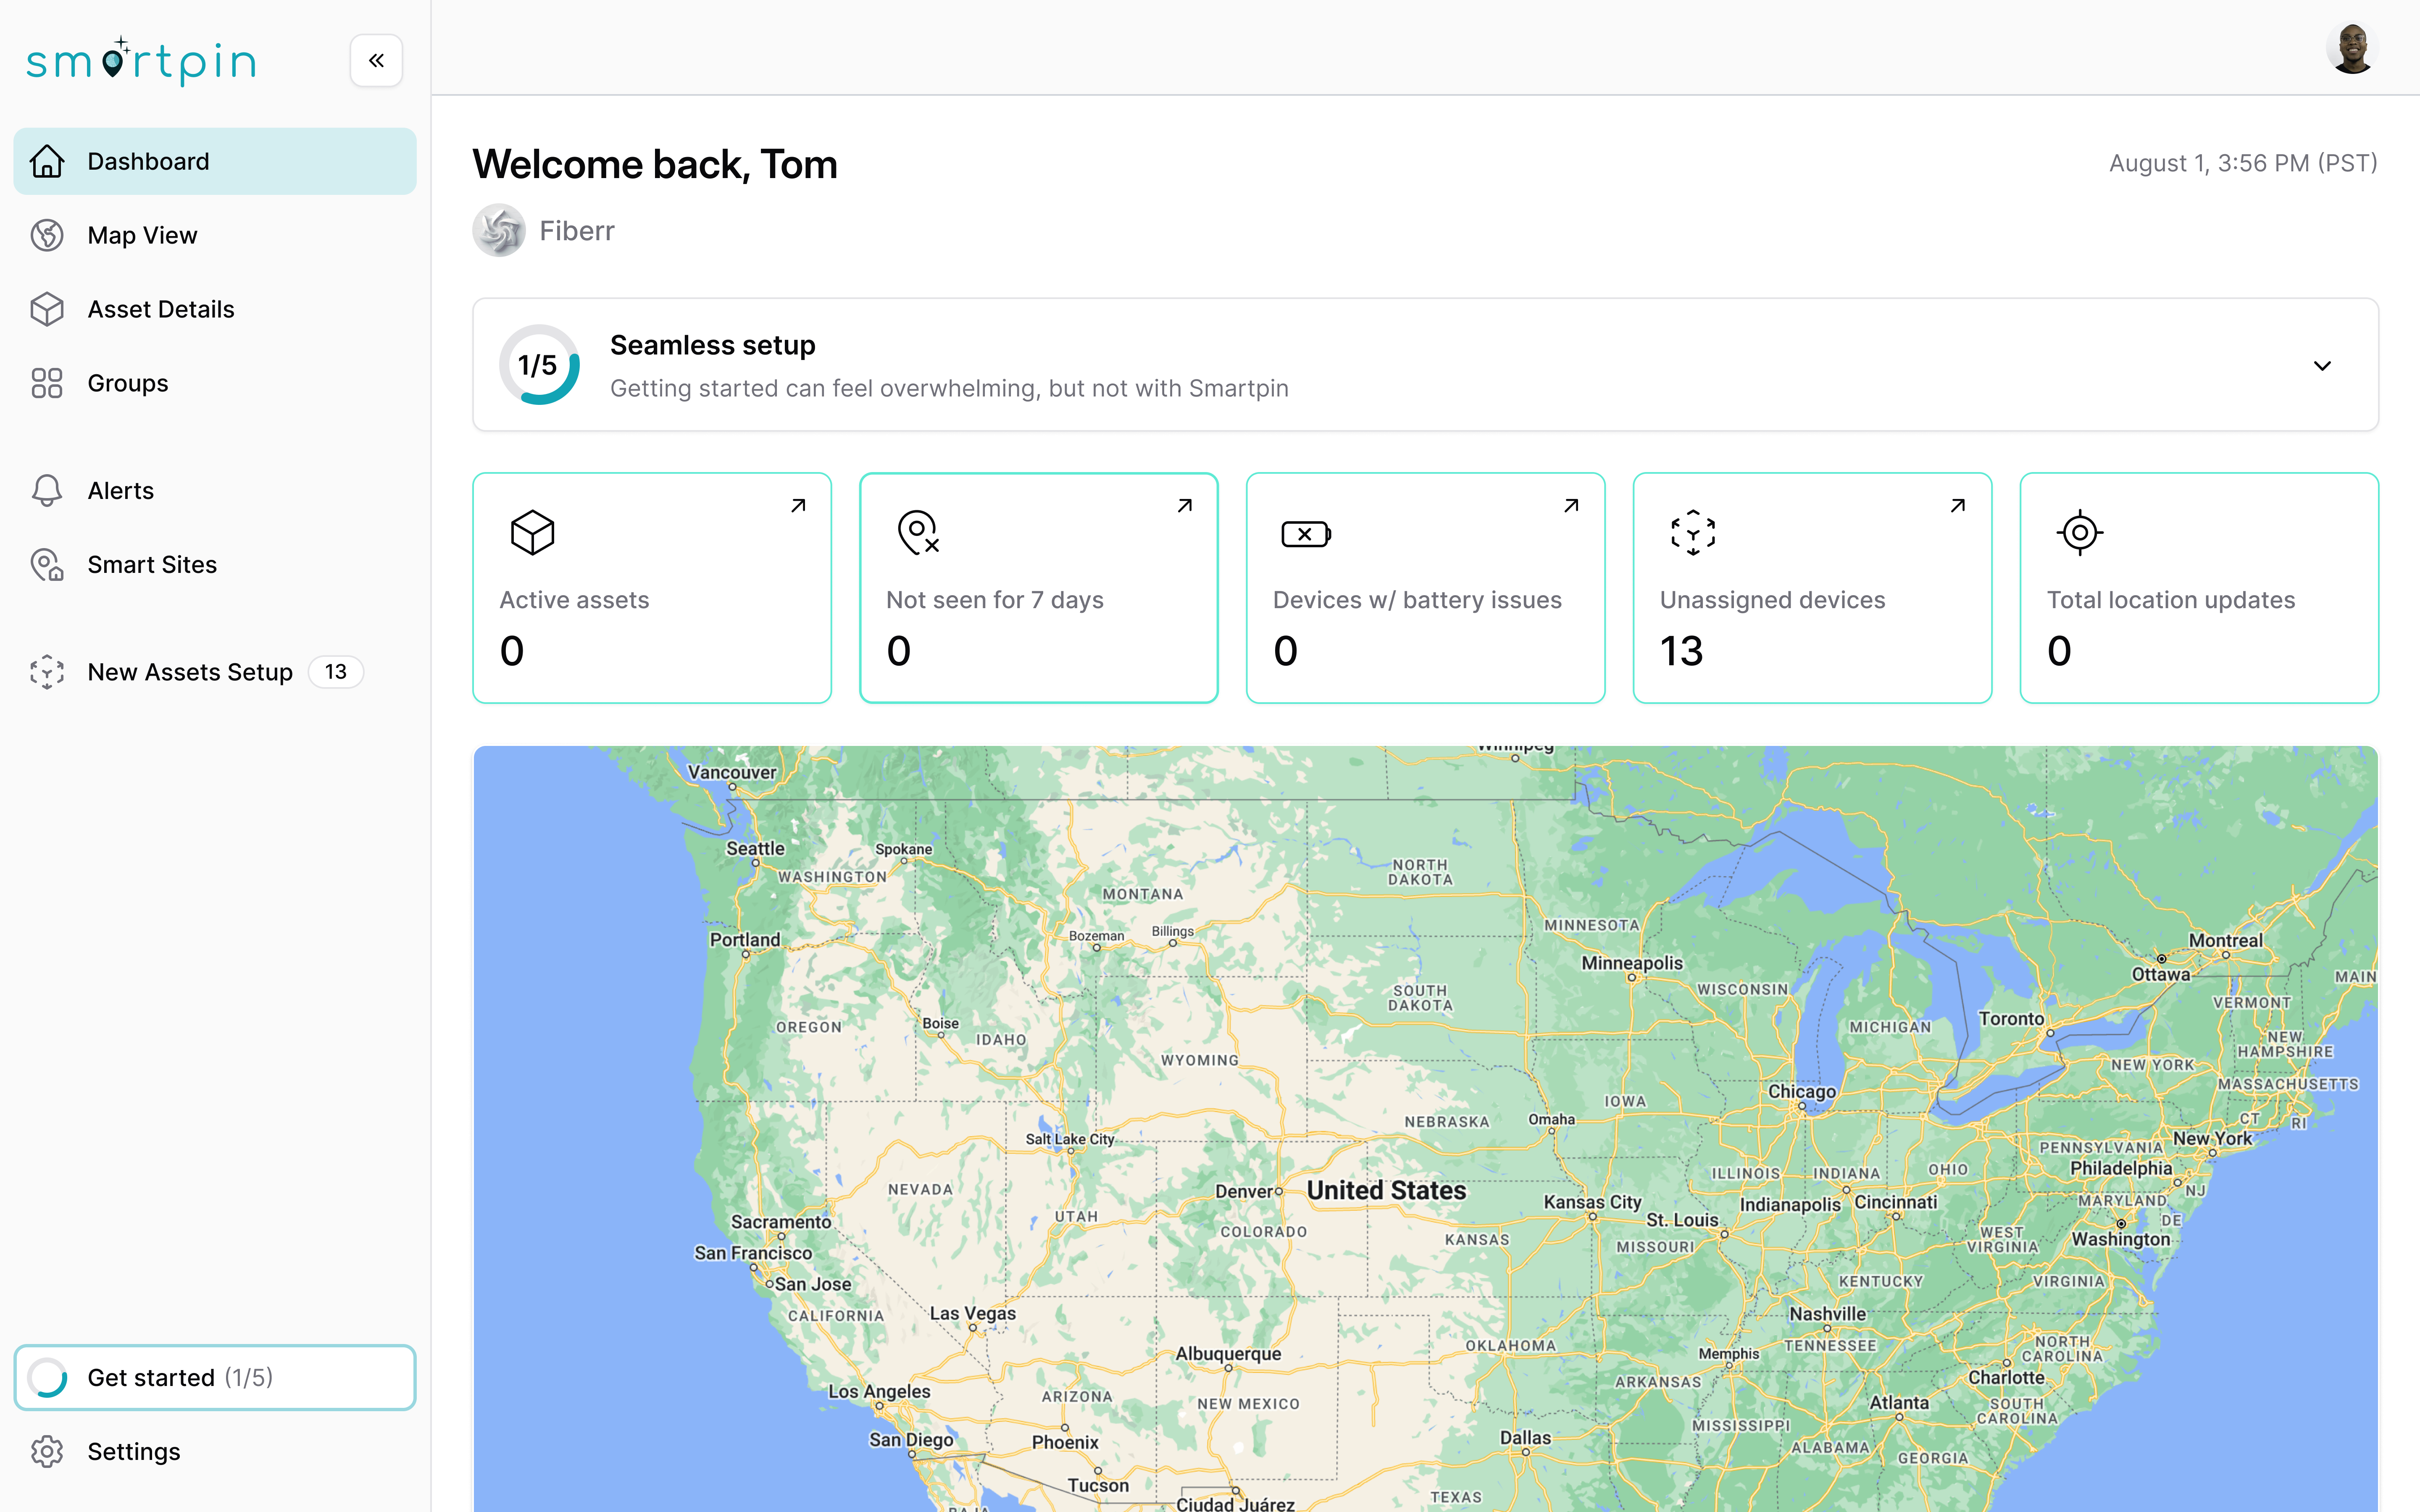Click the Fiberr organization logo

click(x=499, y=230)
